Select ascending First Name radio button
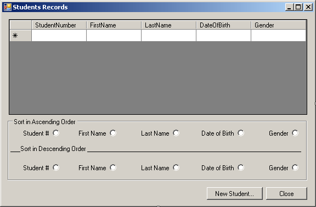 pos(113,133)
